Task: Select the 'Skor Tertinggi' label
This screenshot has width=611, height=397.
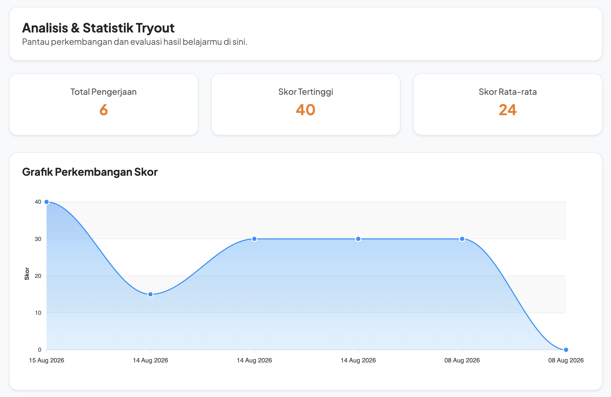Action: point(305,92)
